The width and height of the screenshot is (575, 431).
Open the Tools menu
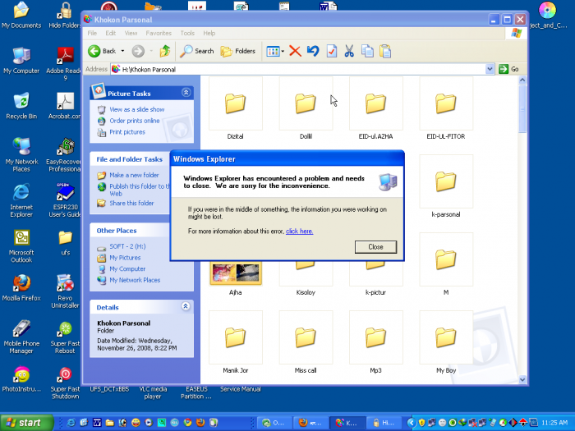click(187, 33)
